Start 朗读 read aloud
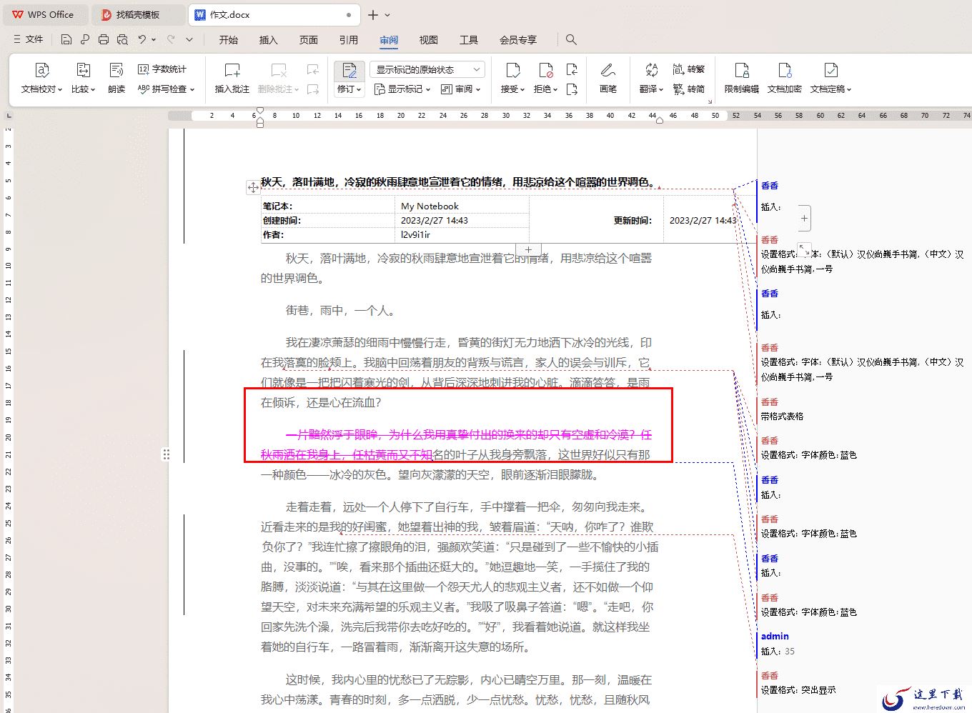Screen dimensions: 972x713 pyautogui.click(x=116, y=77)
